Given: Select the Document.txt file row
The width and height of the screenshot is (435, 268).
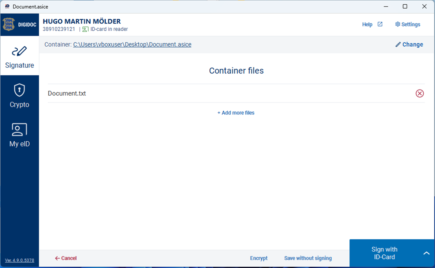Looking at the screenshot, I should pyautogui.click(x=236, y=93).
